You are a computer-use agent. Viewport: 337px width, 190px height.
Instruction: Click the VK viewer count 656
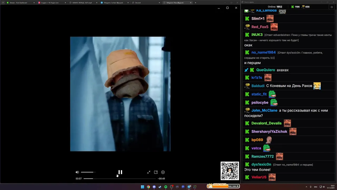(x=305, y=7)
